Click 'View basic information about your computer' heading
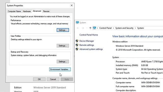Image resolution: width=163 pixels, height=92 pixels. [138, 36]
